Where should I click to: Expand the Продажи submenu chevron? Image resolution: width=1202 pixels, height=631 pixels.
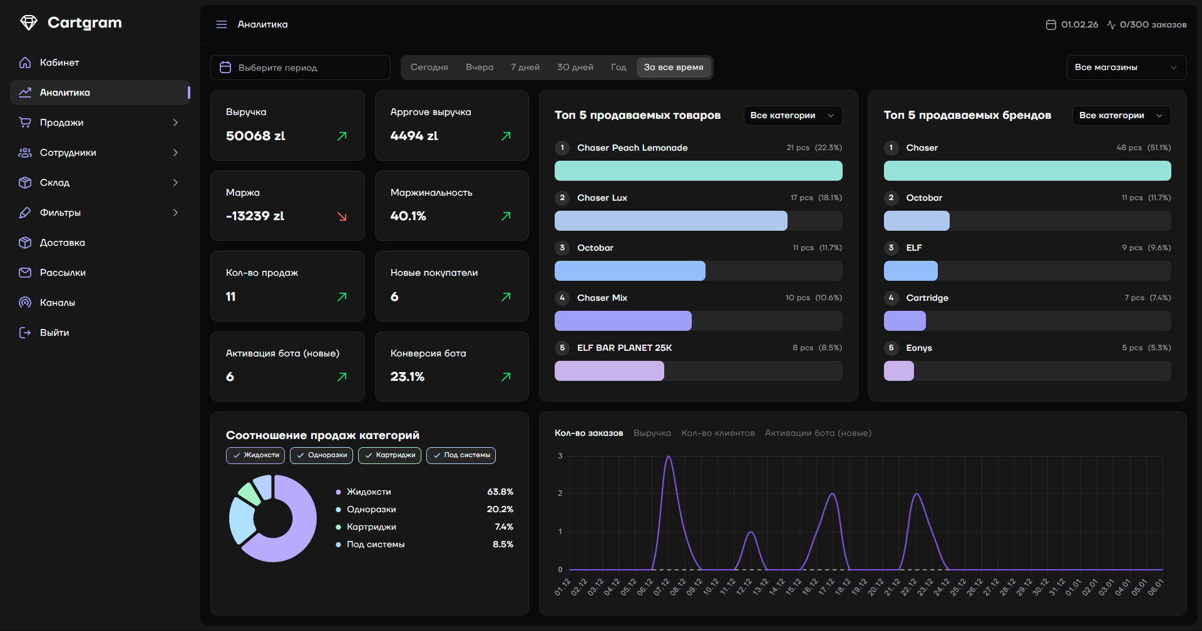coord(175,123)
